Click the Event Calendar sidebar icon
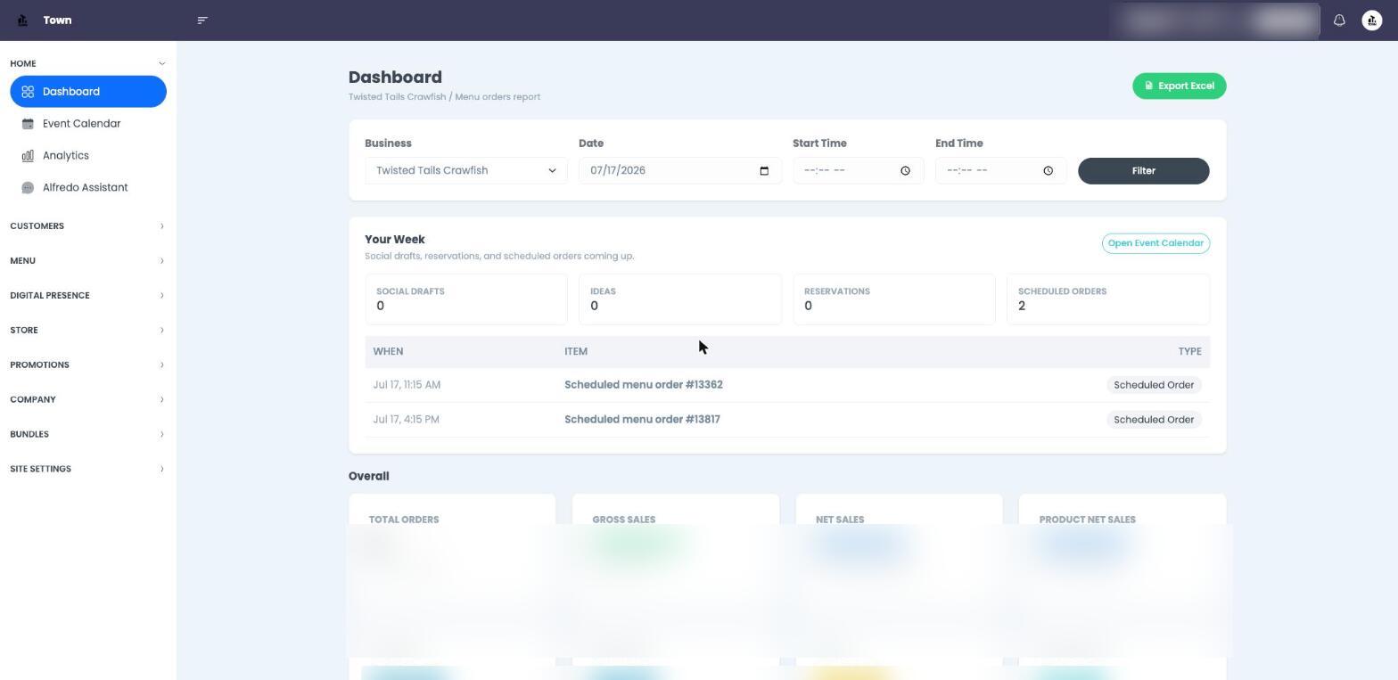Image resolution: width=1398 pixels, height=680 pixels. pos(28,124)
